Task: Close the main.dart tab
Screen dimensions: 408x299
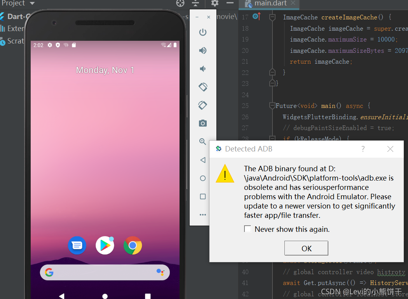Action: click(x=293, y=3)
